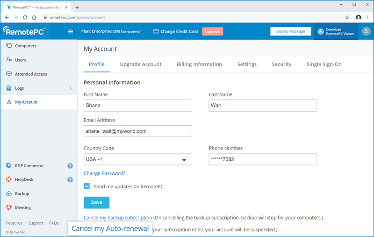374x237 pixels.
Task: Click the Computers sidebar icon
Action: click(9, 45)
